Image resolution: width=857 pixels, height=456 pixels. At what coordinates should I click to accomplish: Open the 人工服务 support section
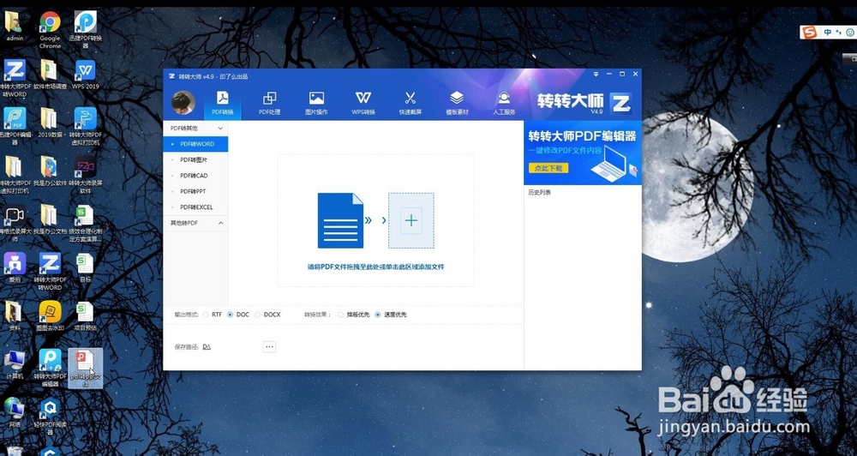point(504,103)
